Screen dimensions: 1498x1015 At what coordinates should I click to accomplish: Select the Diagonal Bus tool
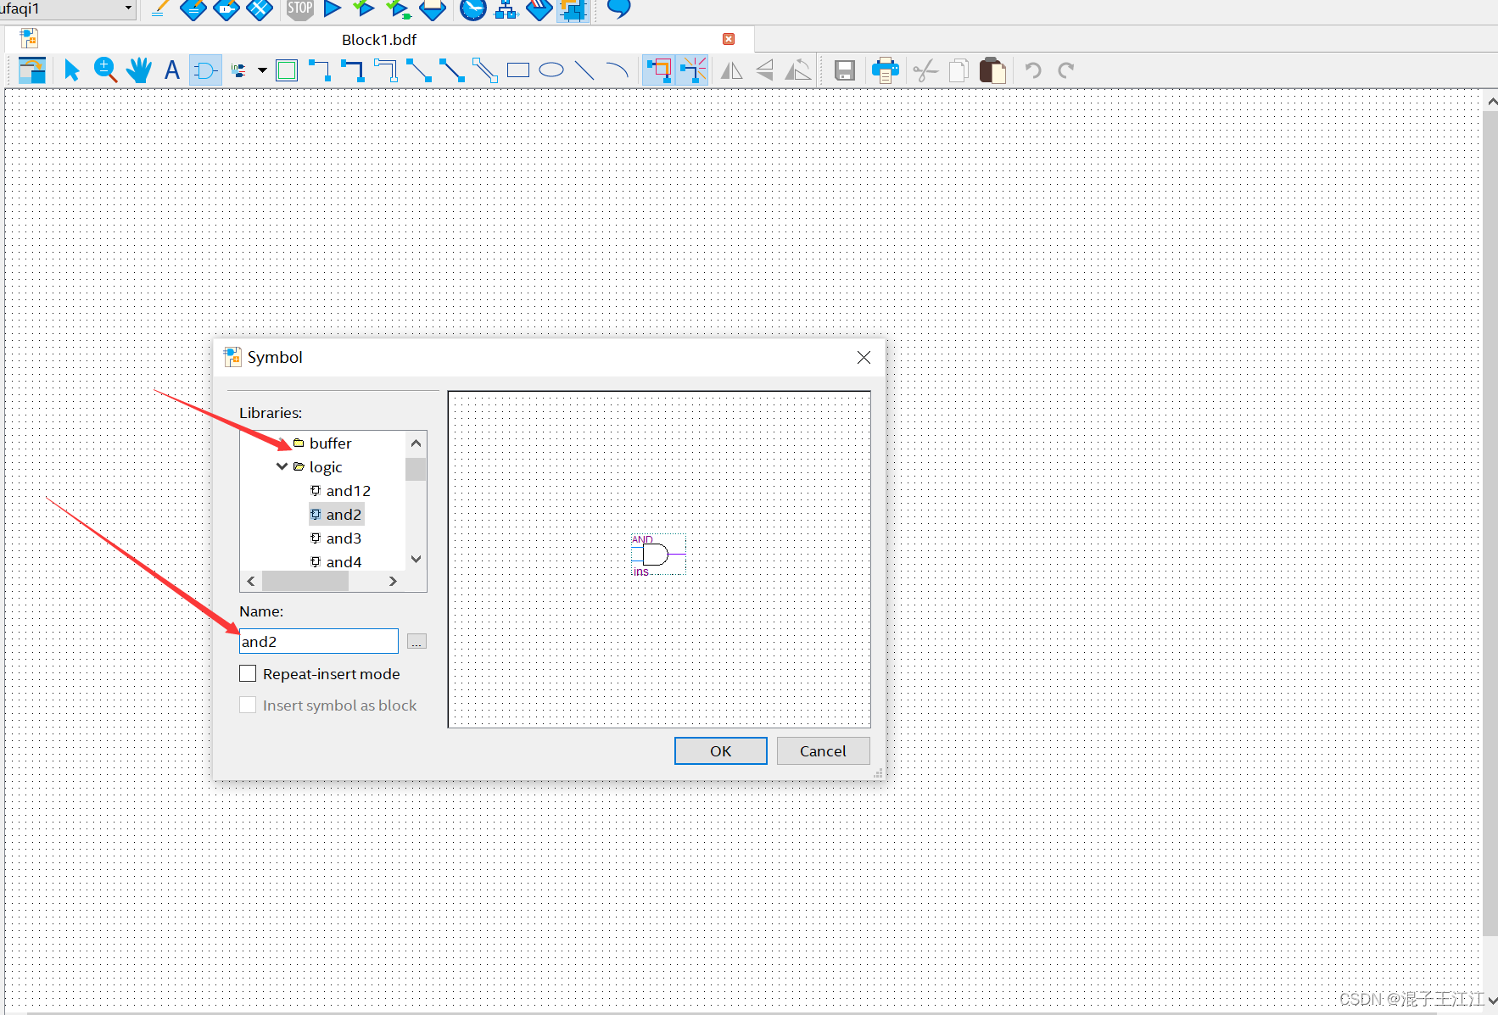click(452, 70)
